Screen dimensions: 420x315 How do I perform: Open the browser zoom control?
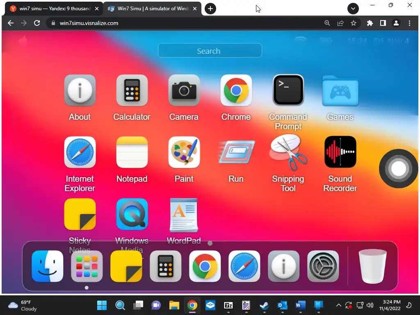tap(327, 23)
